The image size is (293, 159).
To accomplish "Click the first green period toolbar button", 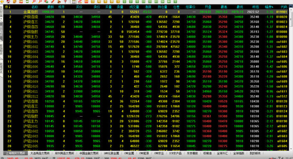I will pos(124,2).
